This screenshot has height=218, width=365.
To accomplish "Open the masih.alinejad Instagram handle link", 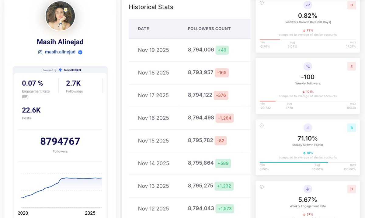I will pos(60,52).
